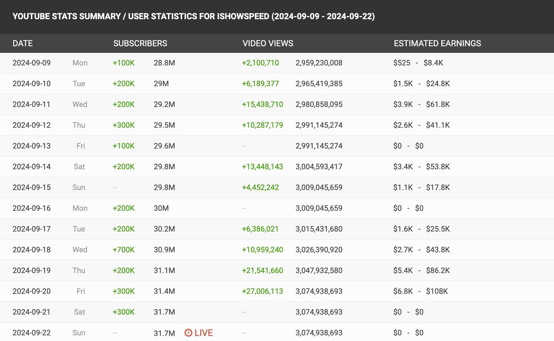Viewport: 554px width, 341px height.
Task: Click the Thu label for 2024-09-12
Action: point(79,125)
